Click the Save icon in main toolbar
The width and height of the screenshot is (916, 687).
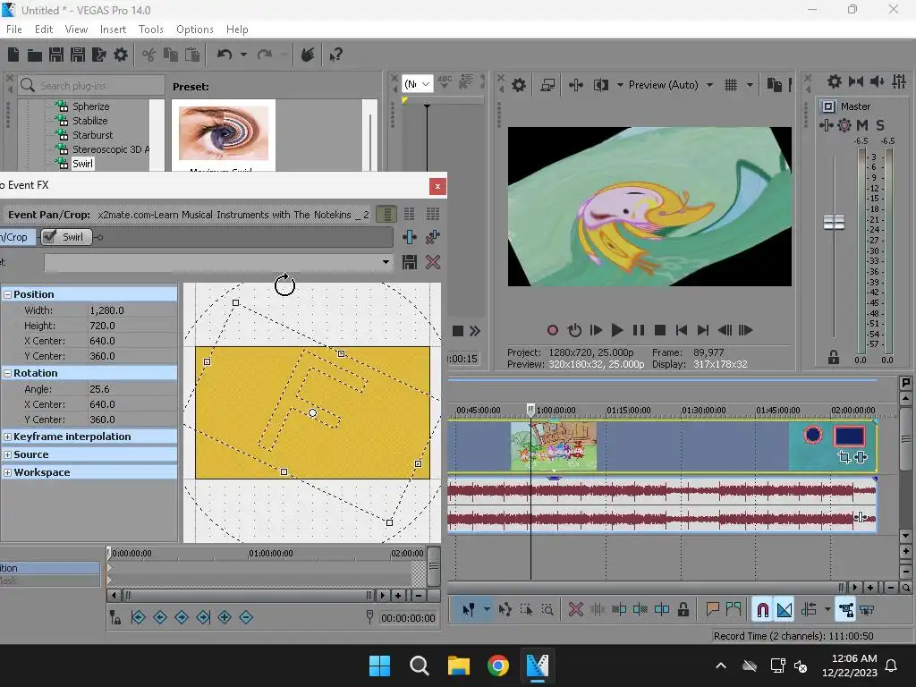[x=56, y=55]
